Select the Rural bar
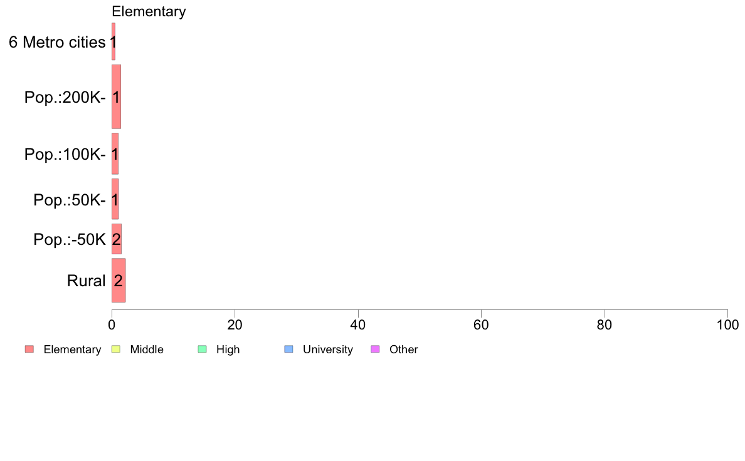 point(119,281)
